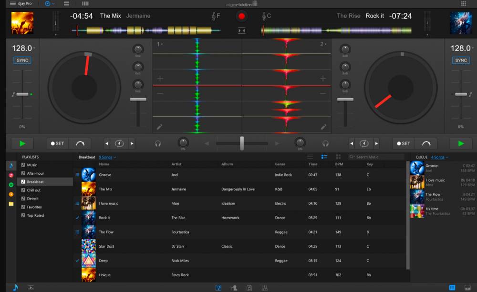Open deck 2 BPM 128.0 dropdown

(x=462, y=48)
